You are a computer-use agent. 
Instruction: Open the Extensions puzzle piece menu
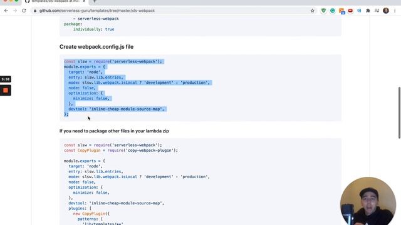point(368,11)
